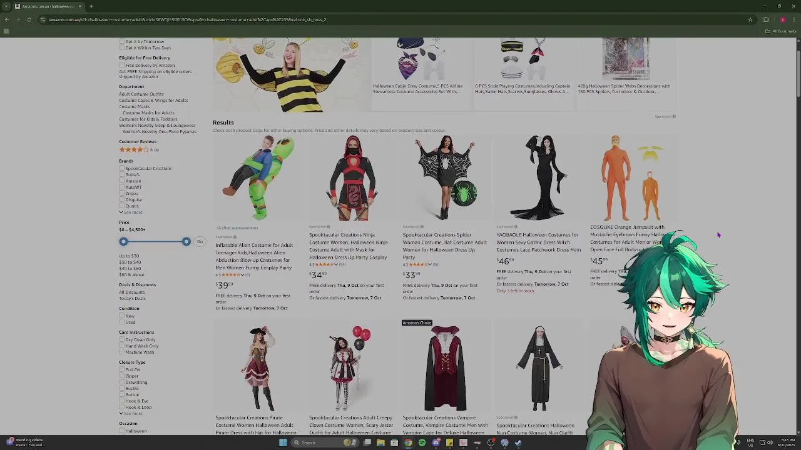Check the Spooktacular Creations brand filter

(x=121, y=168)
